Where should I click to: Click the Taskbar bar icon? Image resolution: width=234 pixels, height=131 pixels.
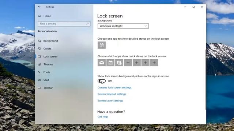click(39, 88)
